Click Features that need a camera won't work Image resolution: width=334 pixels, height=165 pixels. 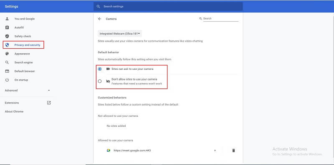pyautogui.click(x=137, y=84)
